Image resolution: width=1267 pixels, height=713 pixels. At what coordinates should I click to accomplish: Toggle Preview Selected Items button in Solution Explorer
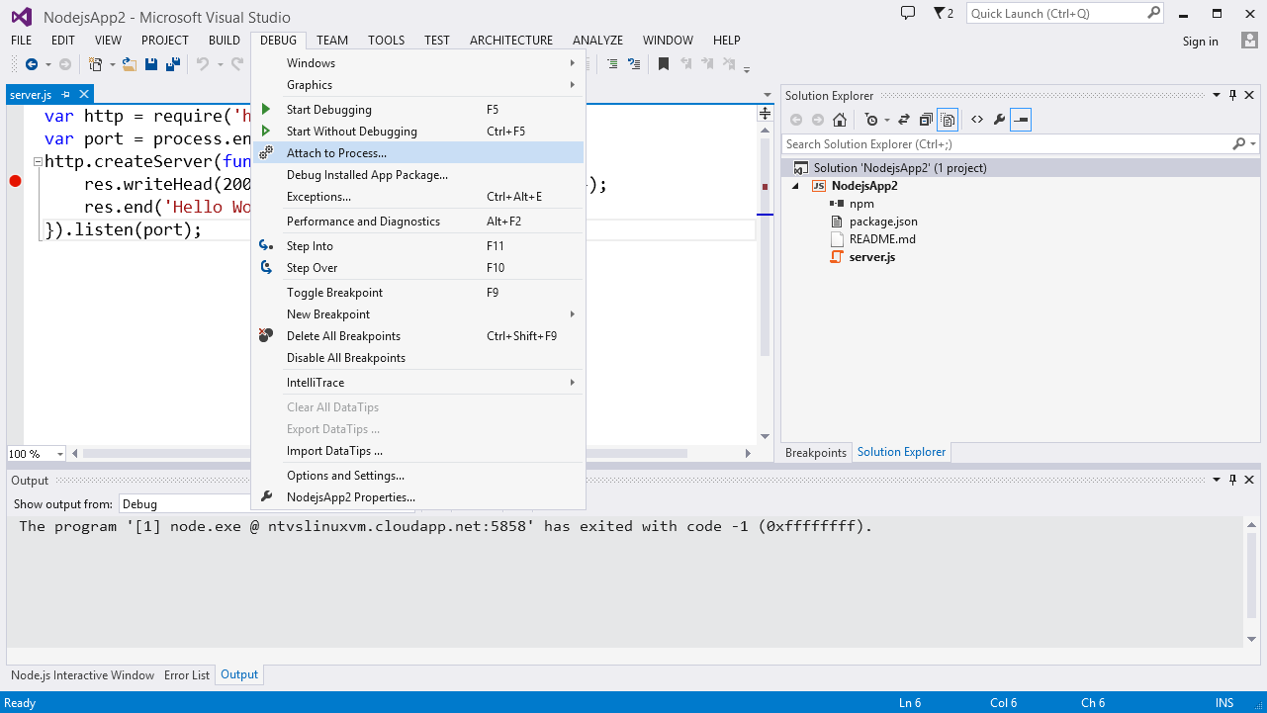tap(1021, 120)
